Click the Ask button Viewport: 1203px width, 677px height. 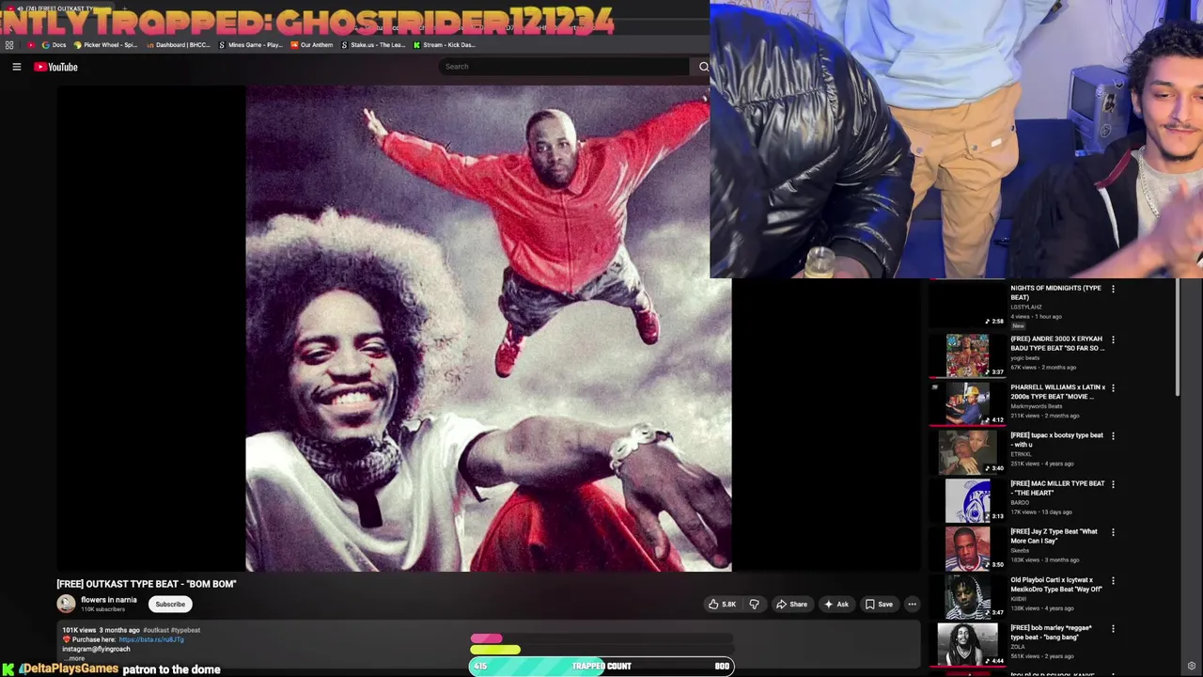coord(836,605)
